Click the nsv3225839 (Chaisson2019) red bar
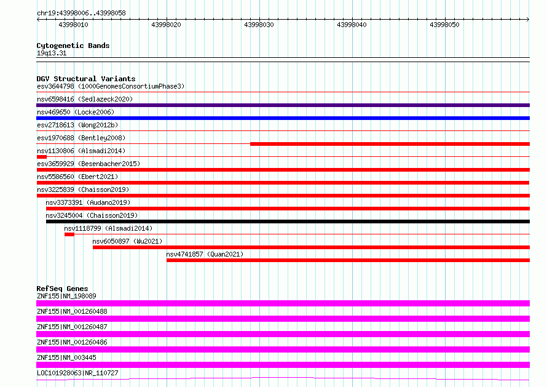The width and height of the screenshot is (547, 387). 283,196
